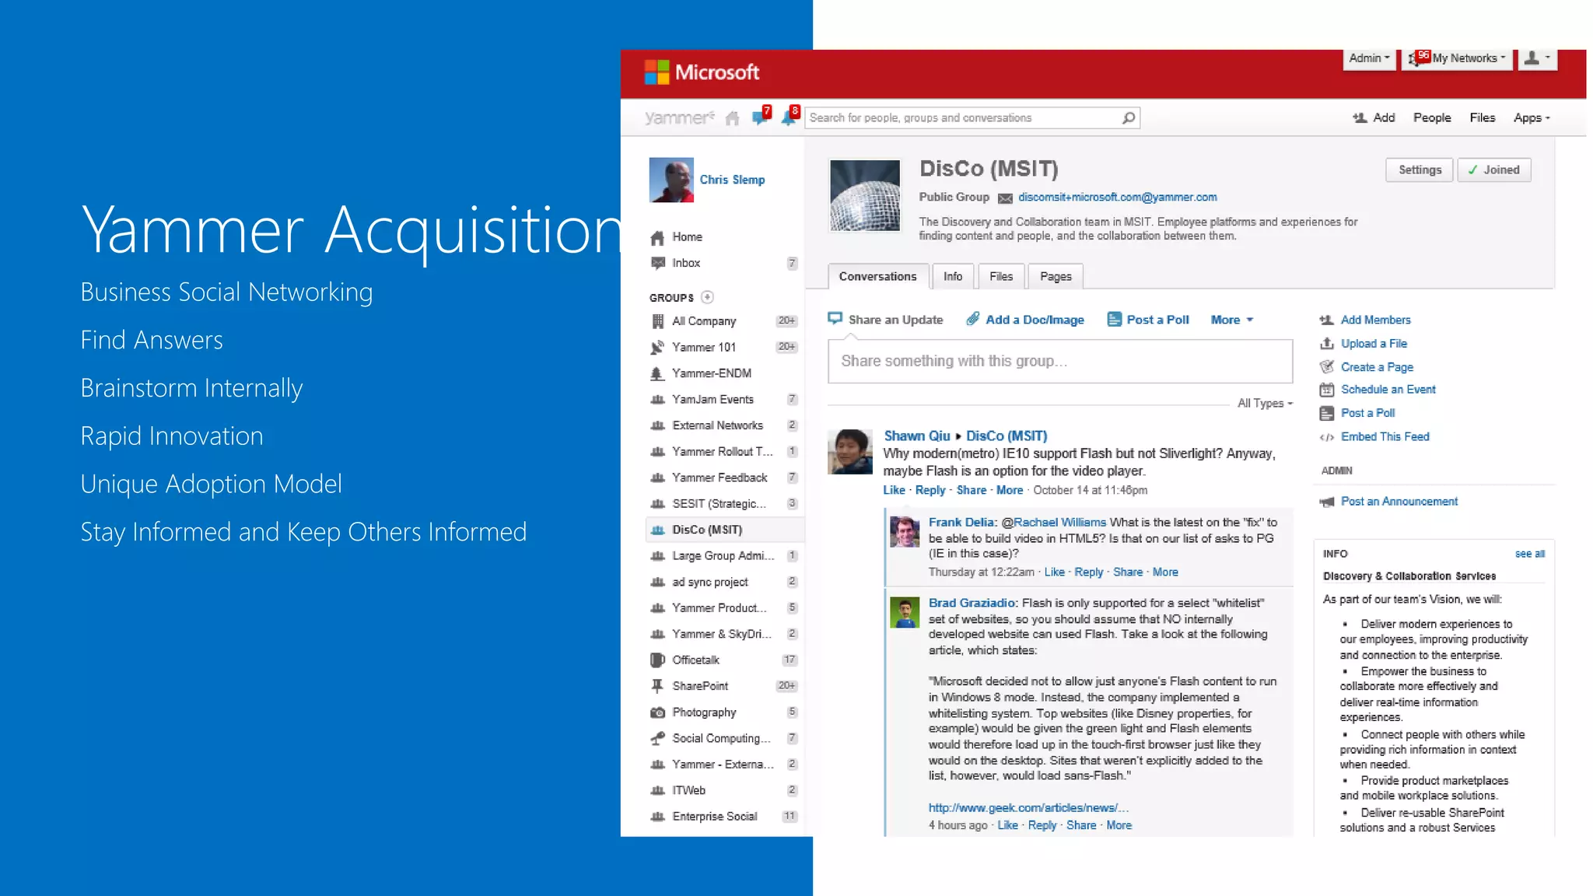Click the Yammer home icon in toolbar
This screenshot has height=896, width=1593.
tap(732, 118)
